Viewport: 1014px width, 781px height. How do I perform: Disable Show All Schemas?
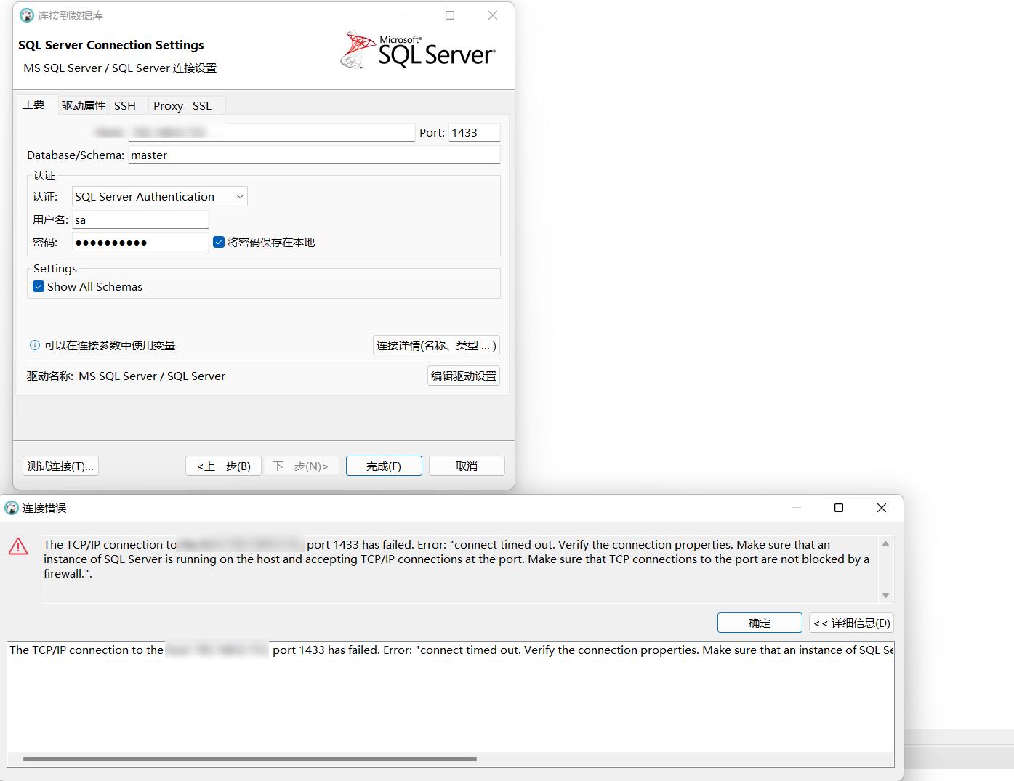38,286
